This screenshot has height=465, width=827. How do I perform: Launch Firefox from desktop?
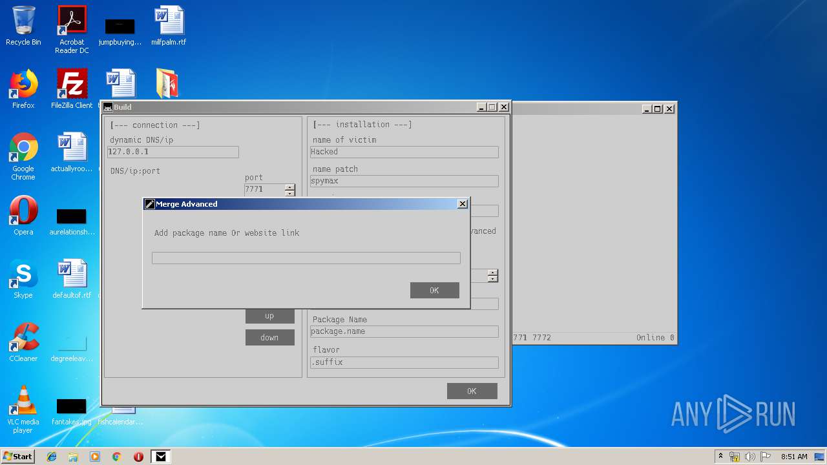pyautogui.click(x=23, y=89)
